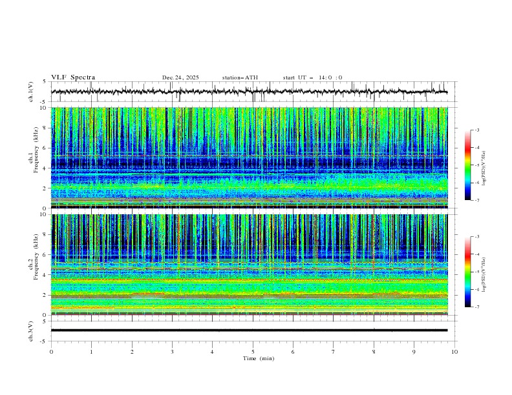512x395 pixels.
Task: Click the 10 minute tick on time axis
Action: click(454, 351)
